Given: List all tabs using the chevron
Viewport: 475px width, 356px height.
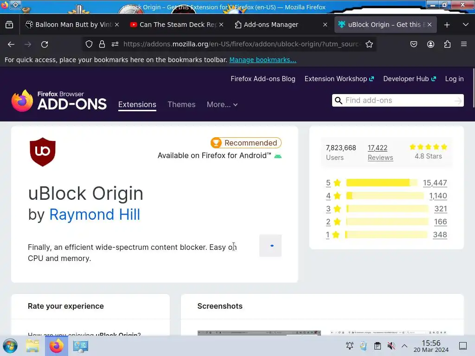Looking at the screenshot, I should (x=466, y=25).
